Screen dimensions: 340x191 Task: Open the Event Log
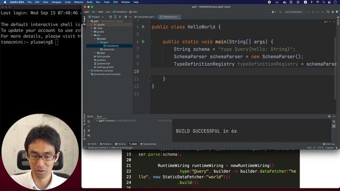329,144
